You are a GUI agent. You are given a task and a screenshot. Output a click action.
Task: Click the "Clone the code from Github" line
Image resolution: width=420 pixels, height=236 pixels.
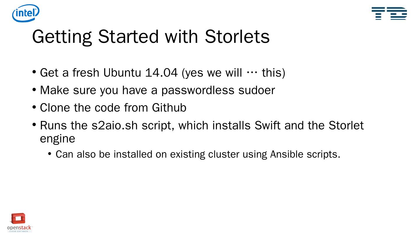113,108
